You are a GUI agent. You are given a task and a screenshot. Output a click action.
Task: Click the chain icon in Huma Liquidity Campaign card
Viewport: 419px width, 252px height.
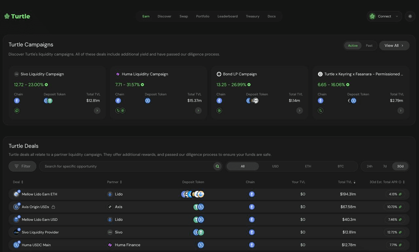pos(118,101)
